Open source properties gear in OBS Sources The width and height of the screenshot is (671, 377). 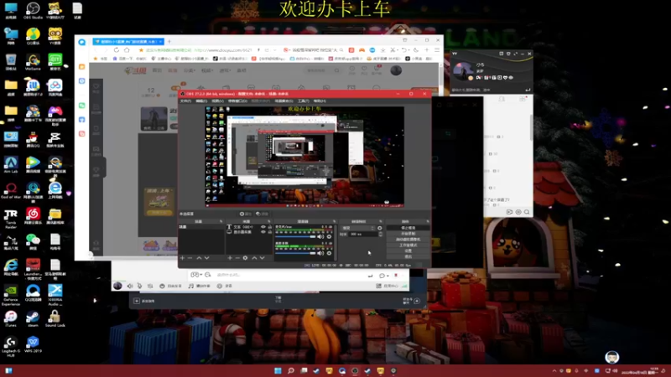(x=245, y=258)
